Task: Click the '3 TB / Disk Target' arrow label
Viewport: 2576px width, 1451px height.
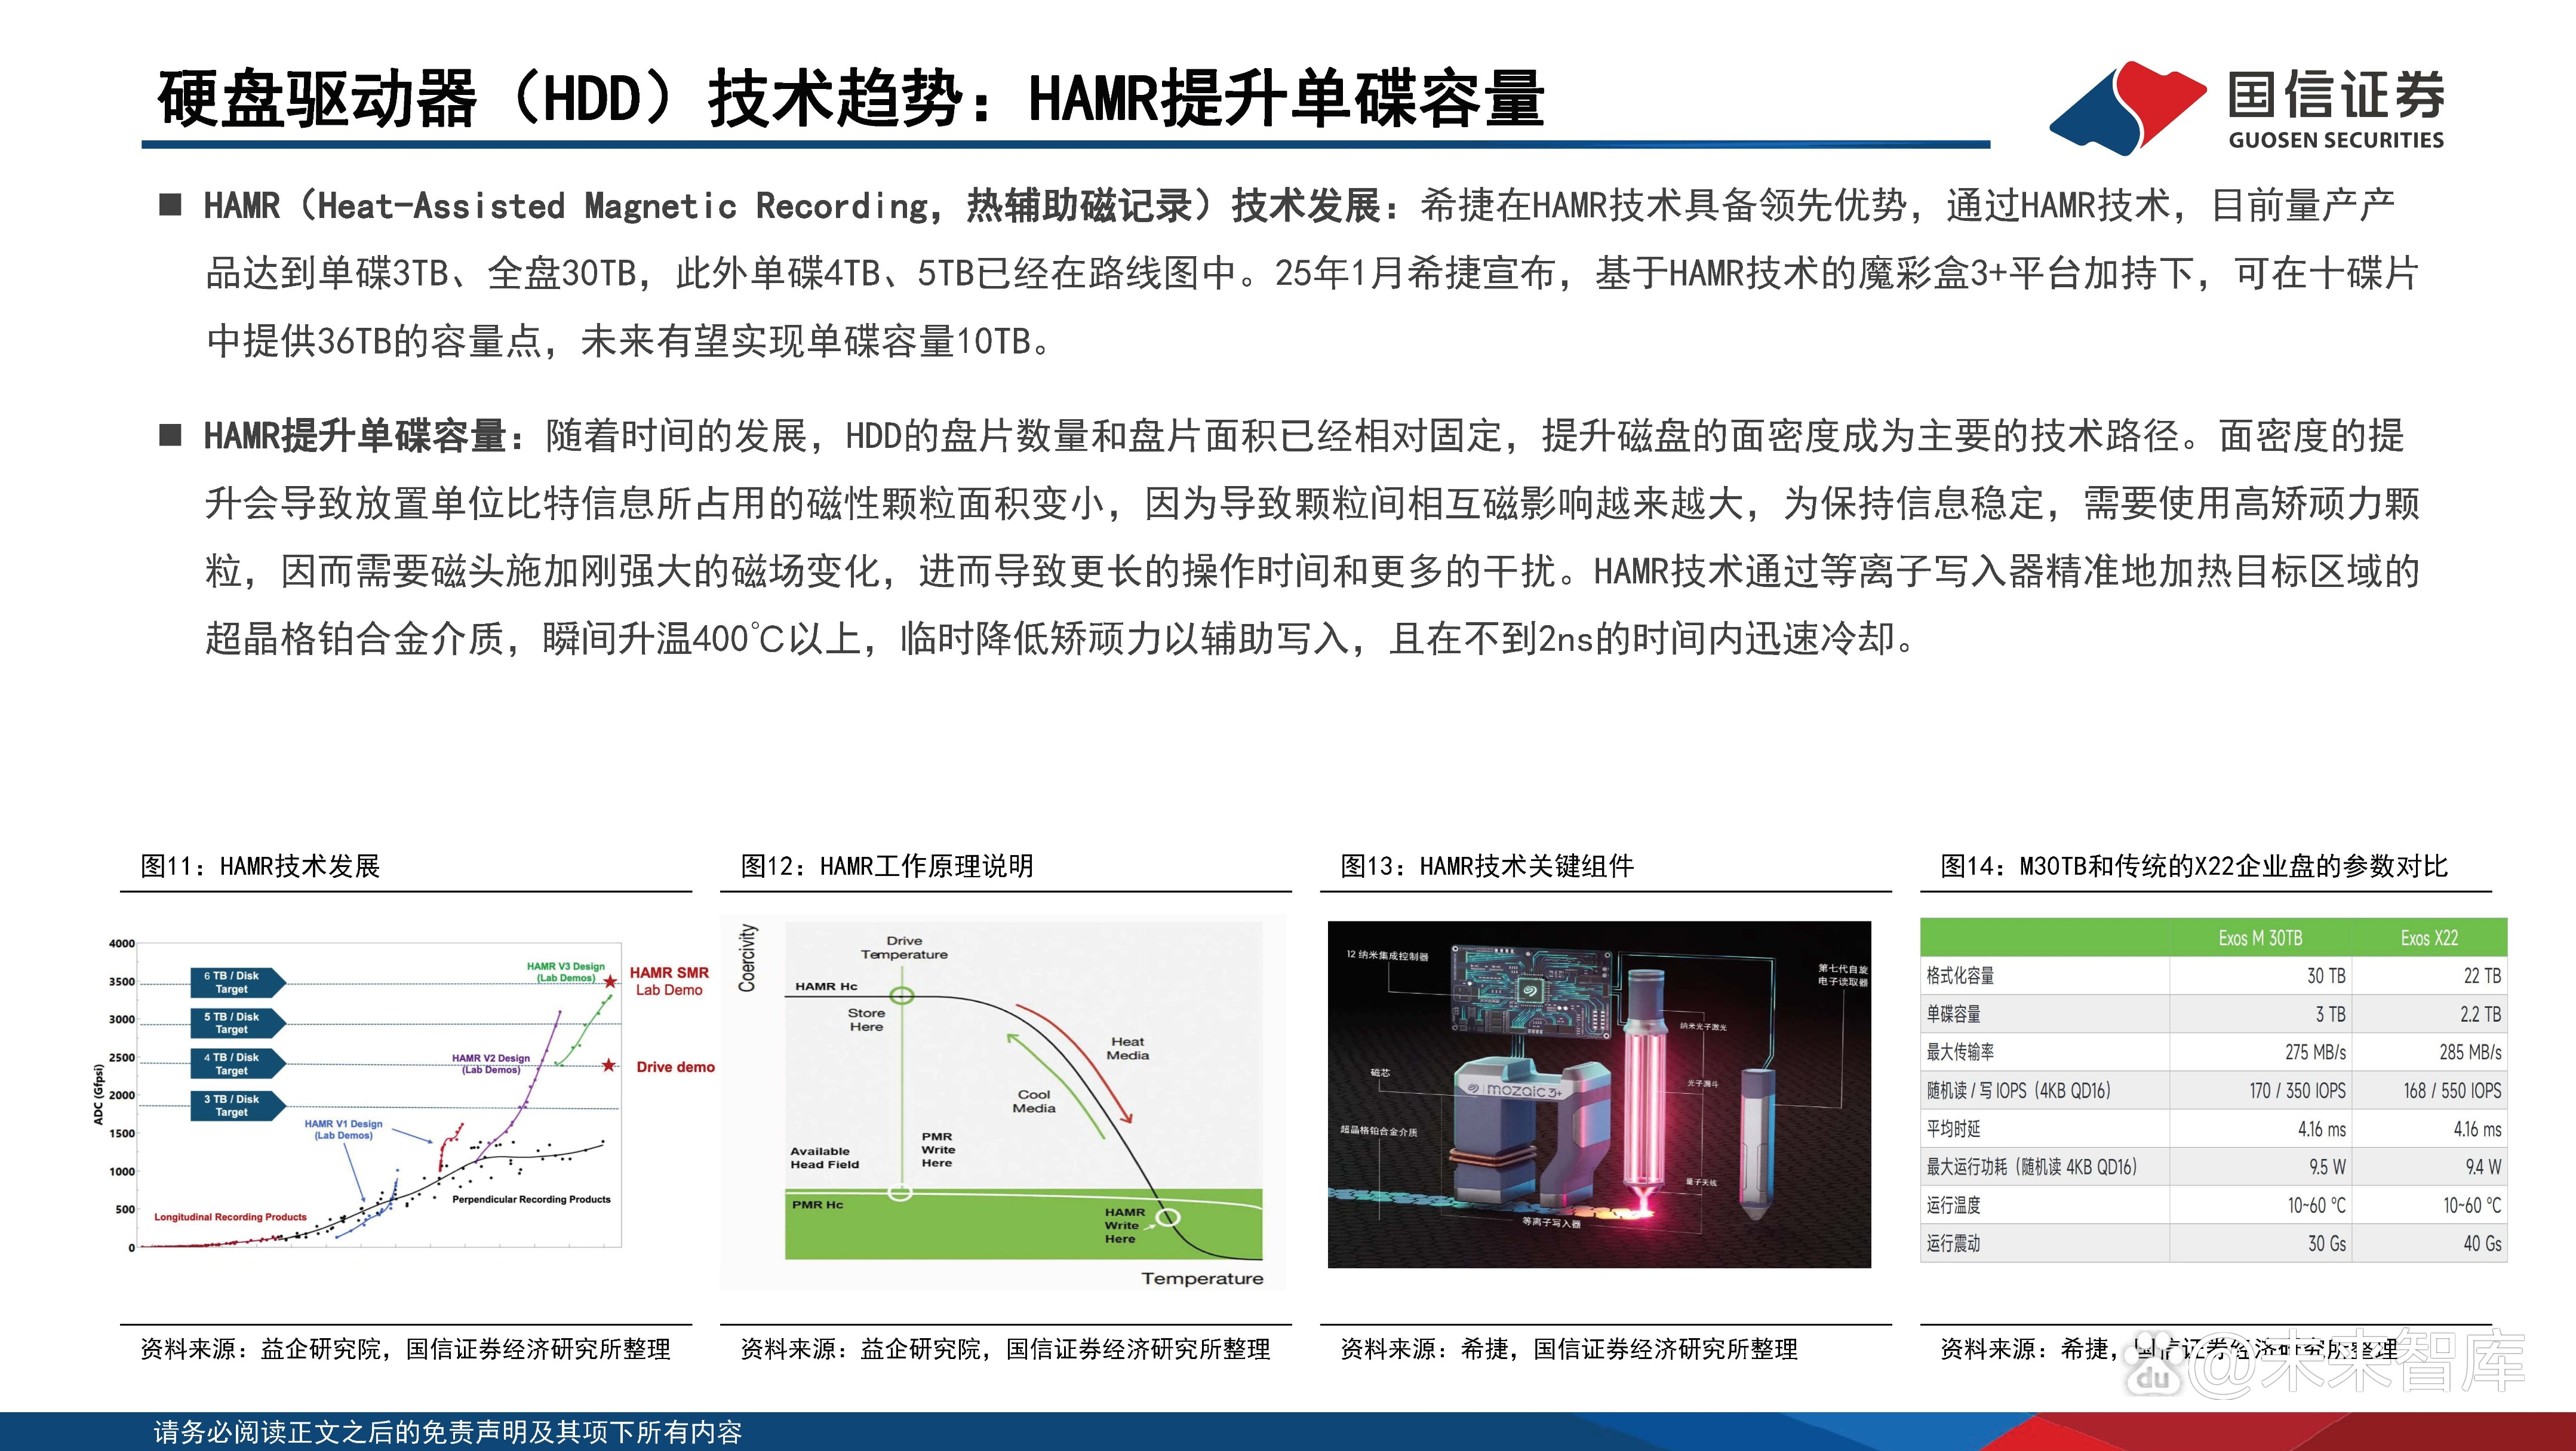Action: 232,1104
